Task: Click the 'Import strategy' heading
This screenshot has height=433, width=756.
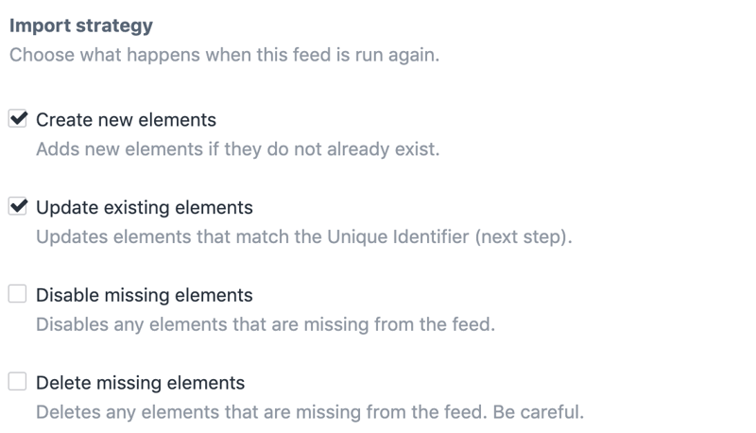Action: pos(80,26)
